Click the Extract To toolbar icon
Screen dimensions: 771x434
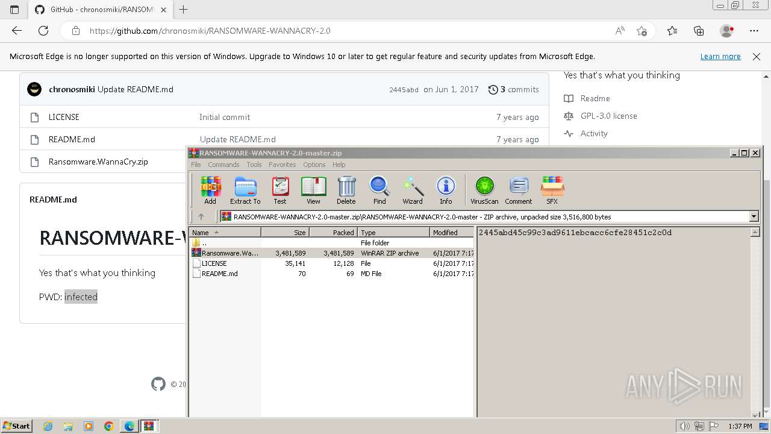(245, 190)
